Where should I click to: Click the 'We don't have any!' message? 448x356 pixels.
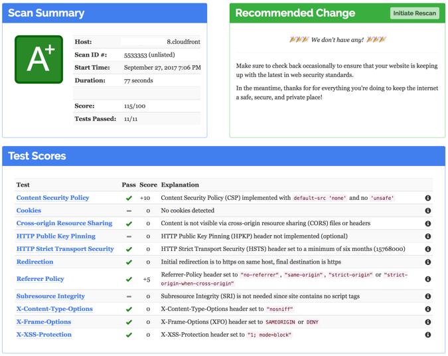(x=337, y=40)
